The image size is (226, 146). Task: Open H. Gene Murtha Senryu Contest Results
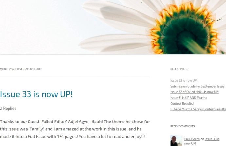click(198, 109)
